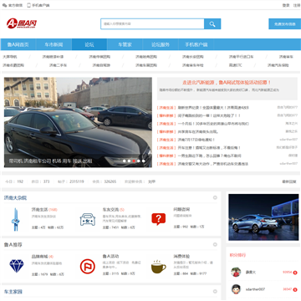301x301 pixels.
Task: Open the 问题咨询 forum title
Action: point(181,210)
